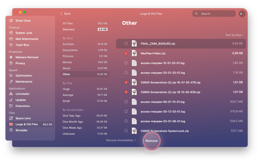Filter by Pictures kind

click(x=85, y=56)
